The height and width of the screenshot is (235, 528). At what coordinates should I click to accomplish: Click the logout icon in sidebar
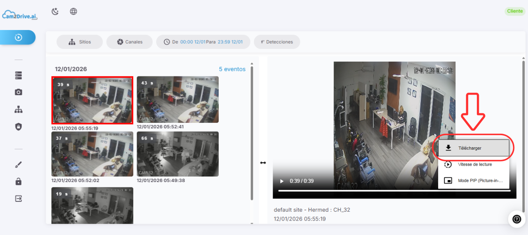(18, 198)
